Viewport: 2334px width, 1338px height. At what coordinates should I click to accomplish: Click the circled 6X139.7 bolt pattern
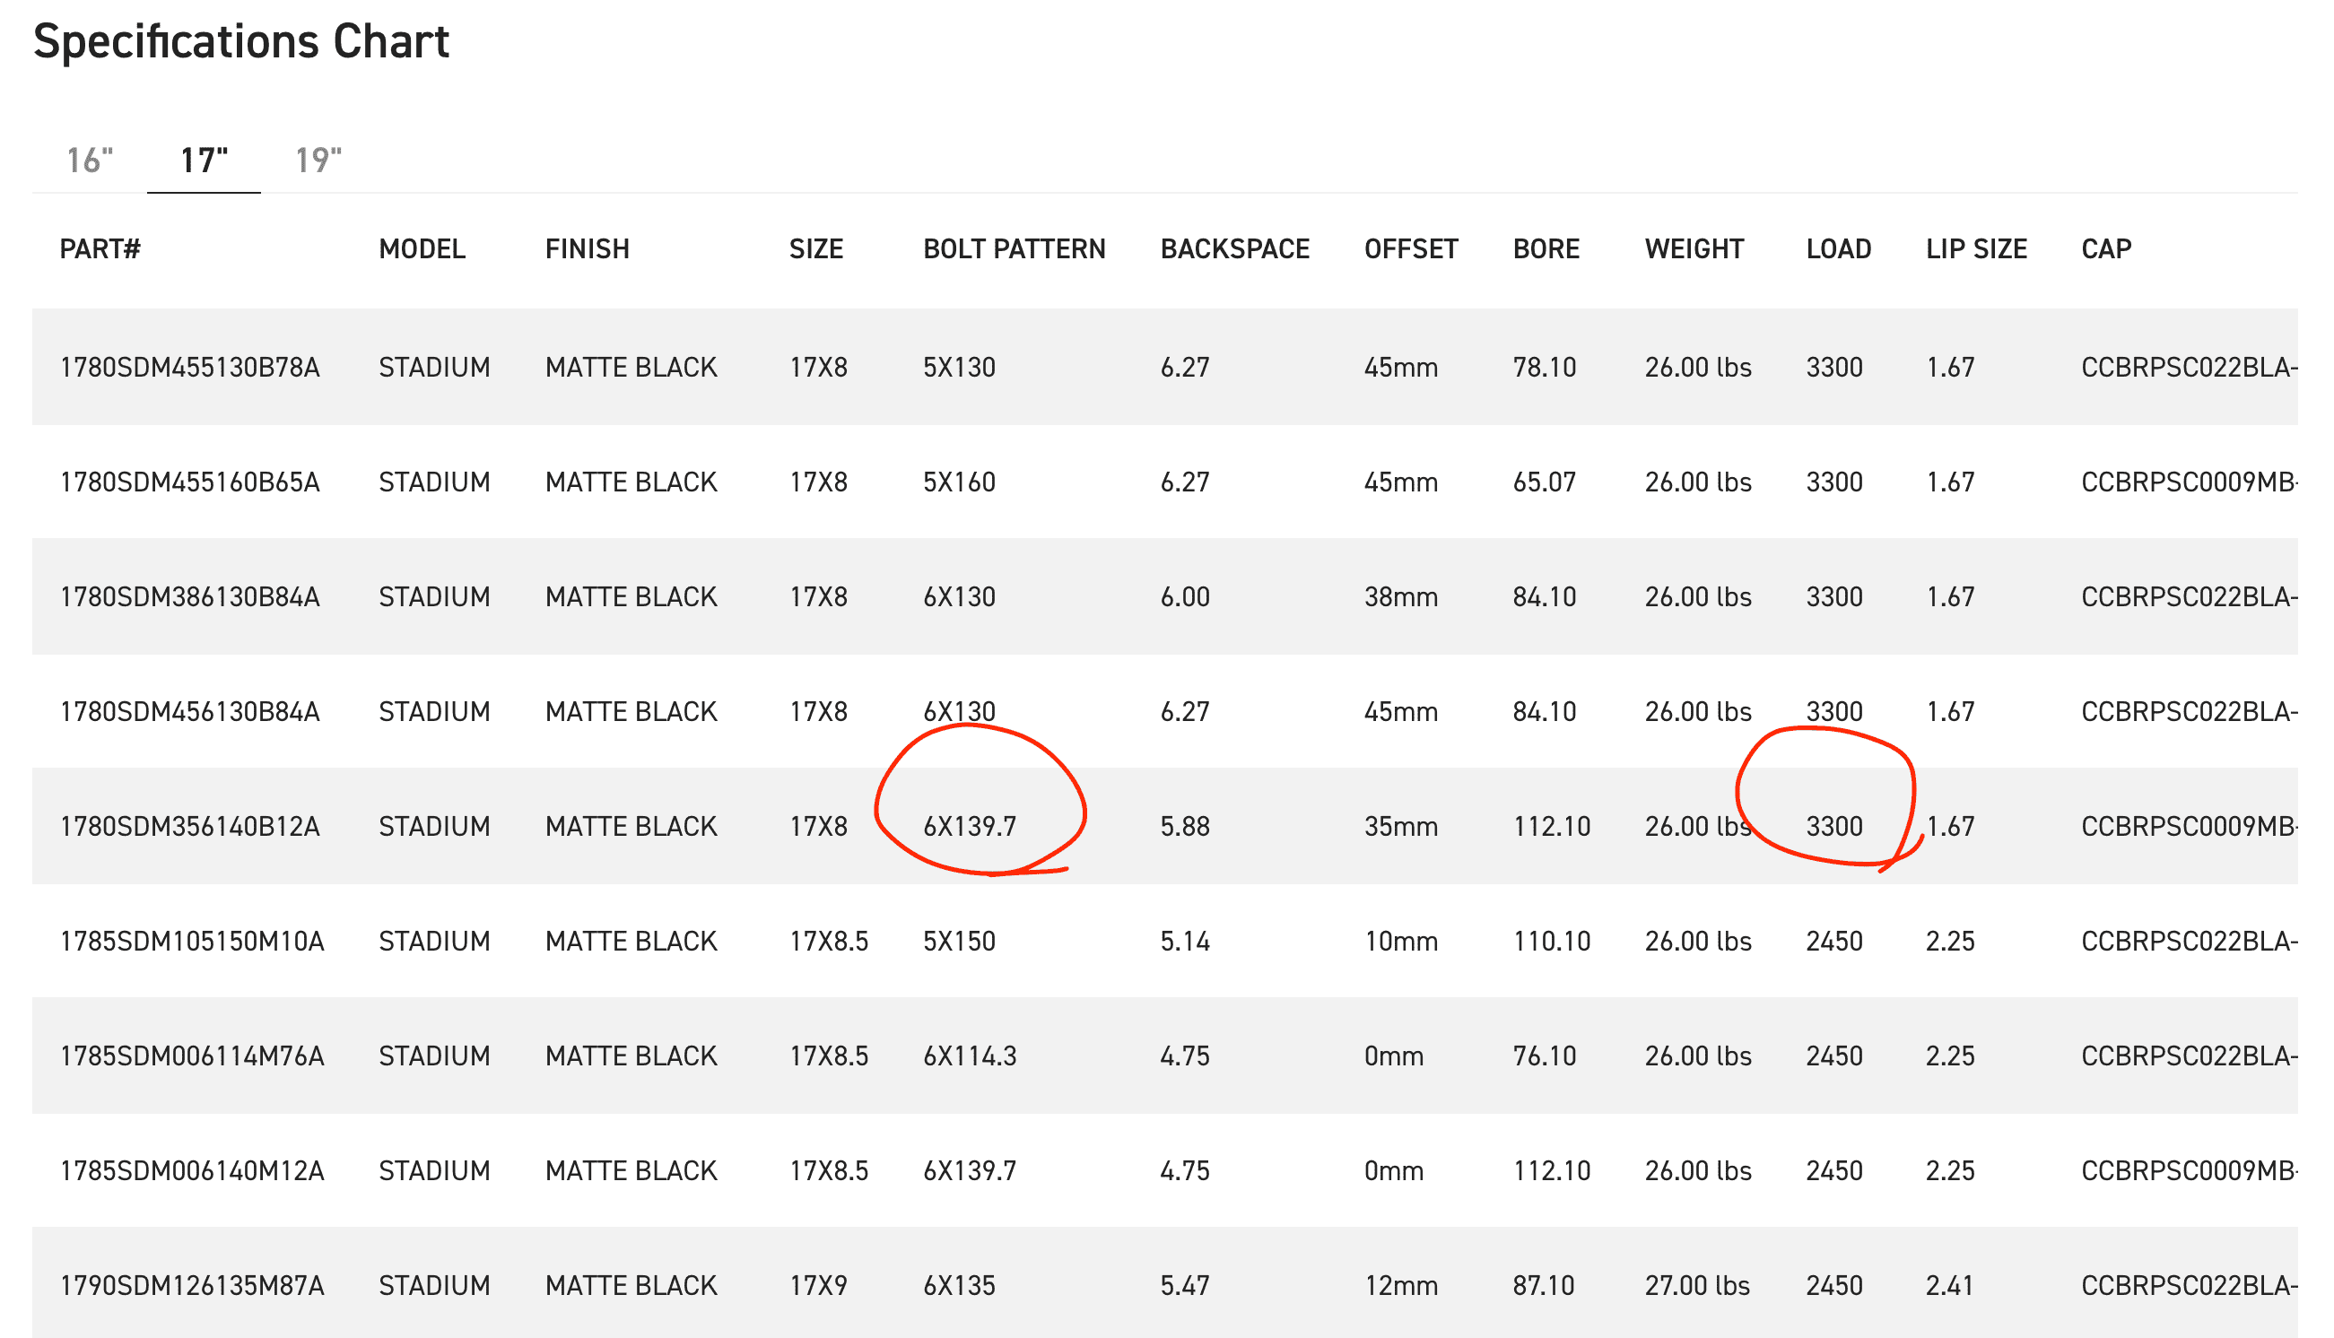click(x=970, y=827)
